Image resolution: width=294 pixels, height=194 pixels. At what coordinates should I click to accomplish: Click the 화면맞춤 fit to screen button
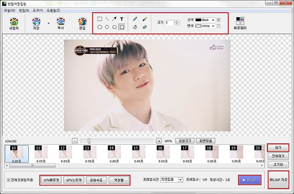(205, 141)
